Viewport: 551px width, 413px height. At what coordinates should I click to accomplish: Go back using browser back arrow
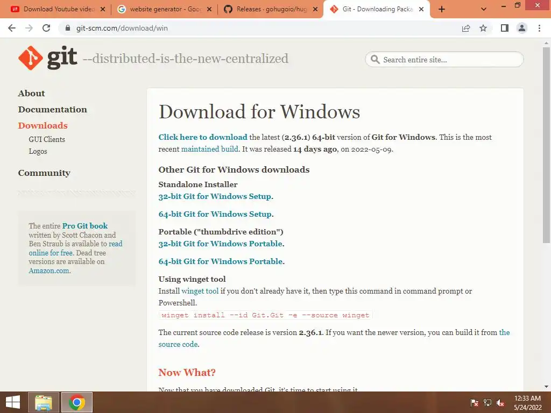point(12,28)
